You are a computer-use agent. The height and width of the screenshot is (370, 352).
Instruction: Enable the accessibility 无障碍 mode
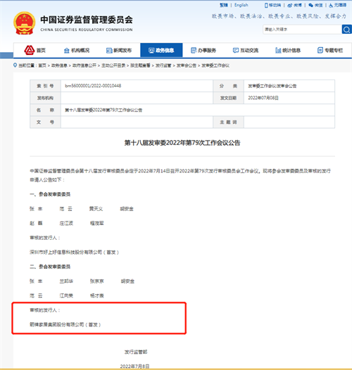tap(338, 5)
